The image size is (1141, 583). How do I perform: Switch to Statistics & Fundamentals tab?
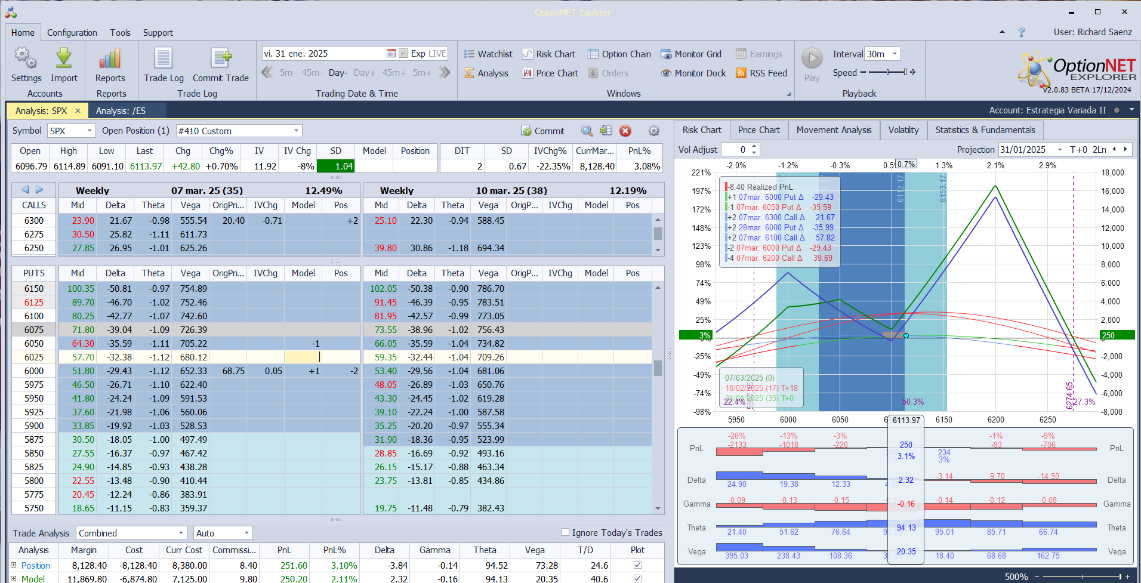click(985, 130)
